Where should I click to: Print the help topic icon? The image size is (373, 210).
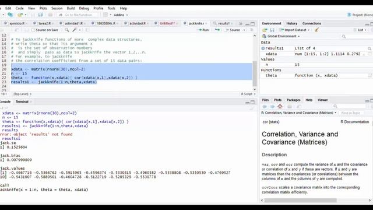(x=290, y=106)
